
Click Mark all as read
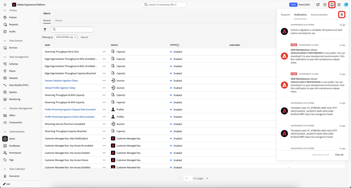coord(320,155)
